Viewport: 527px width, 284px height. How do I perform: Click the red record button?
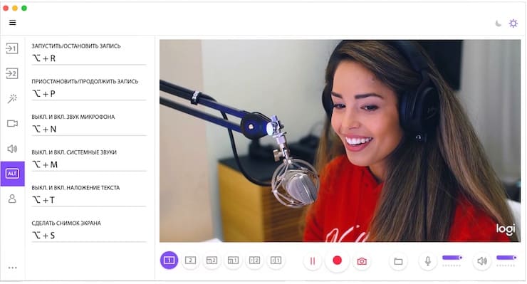pyautogui.click(x=337, y=261)
